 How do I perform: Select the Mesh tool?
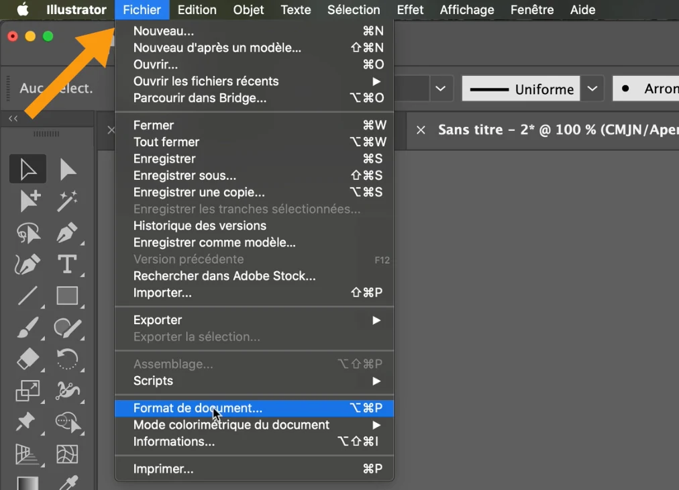pos(68,454)
